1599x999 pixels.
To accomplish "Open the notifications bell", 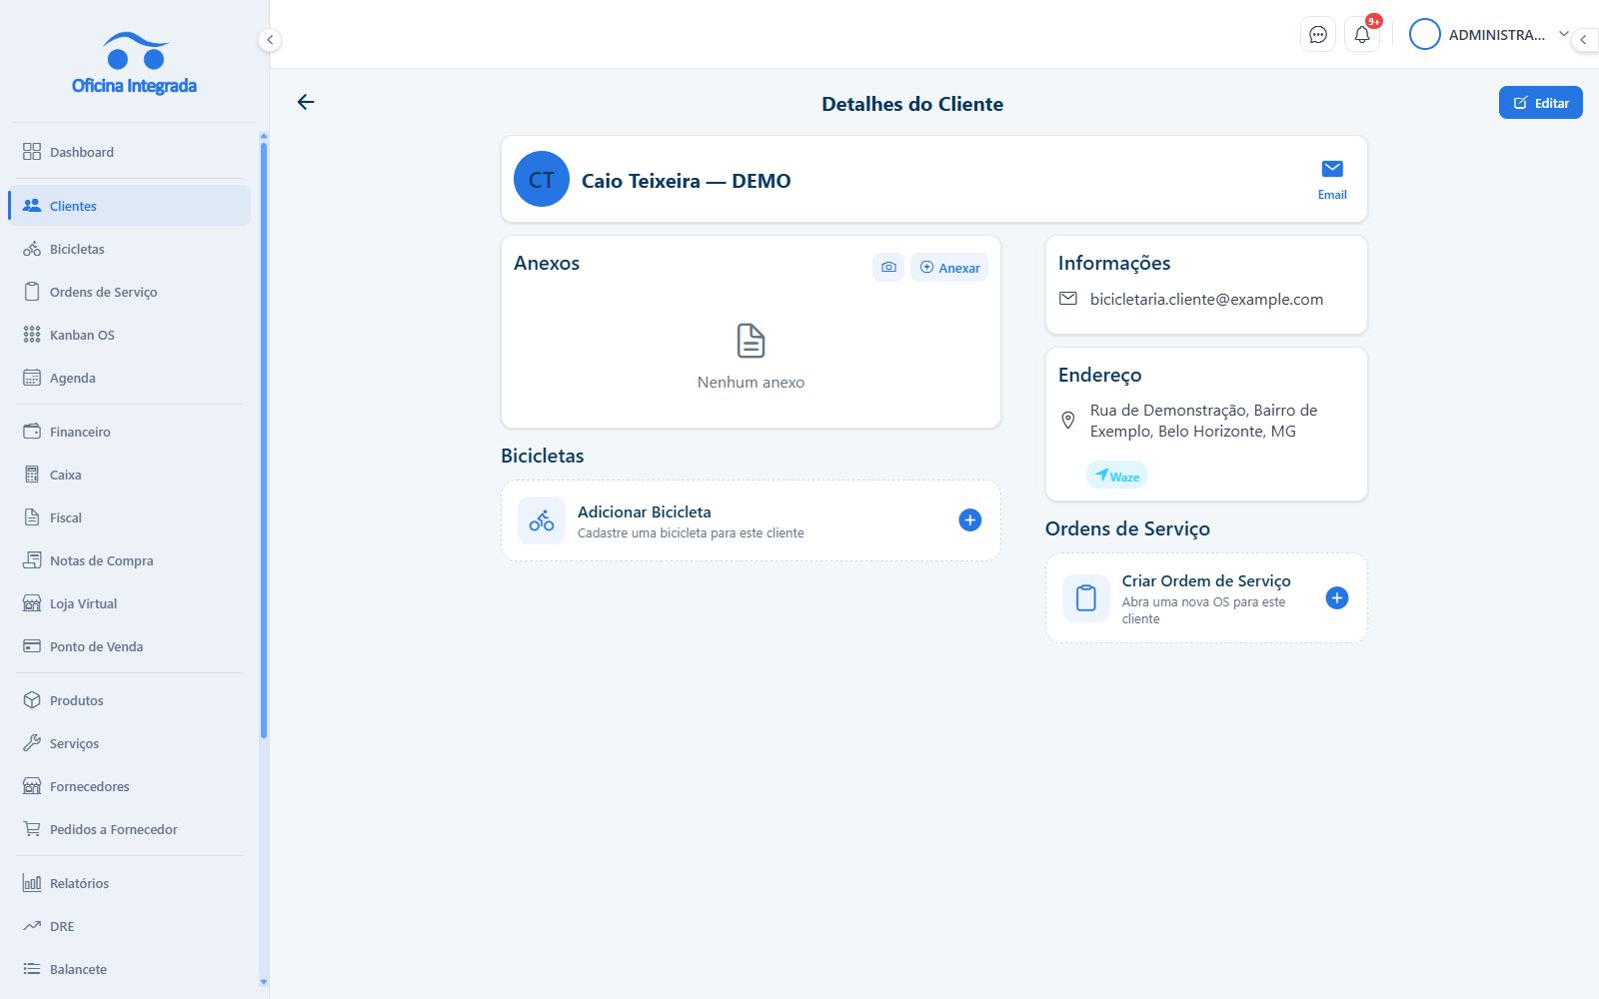I will tap(1362, 35).
